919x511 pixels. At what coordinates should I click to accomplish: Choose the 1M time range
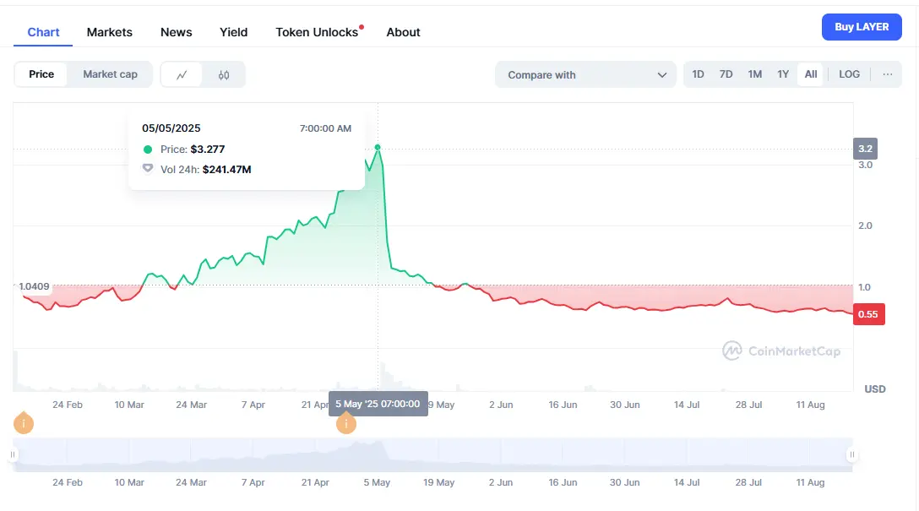pos(755,74)
